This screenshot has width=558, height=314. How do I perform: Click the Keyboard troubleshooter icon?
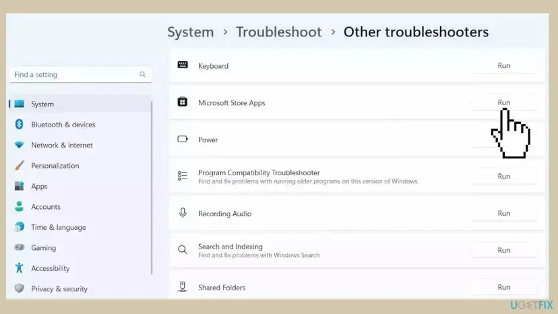(183, 65)
